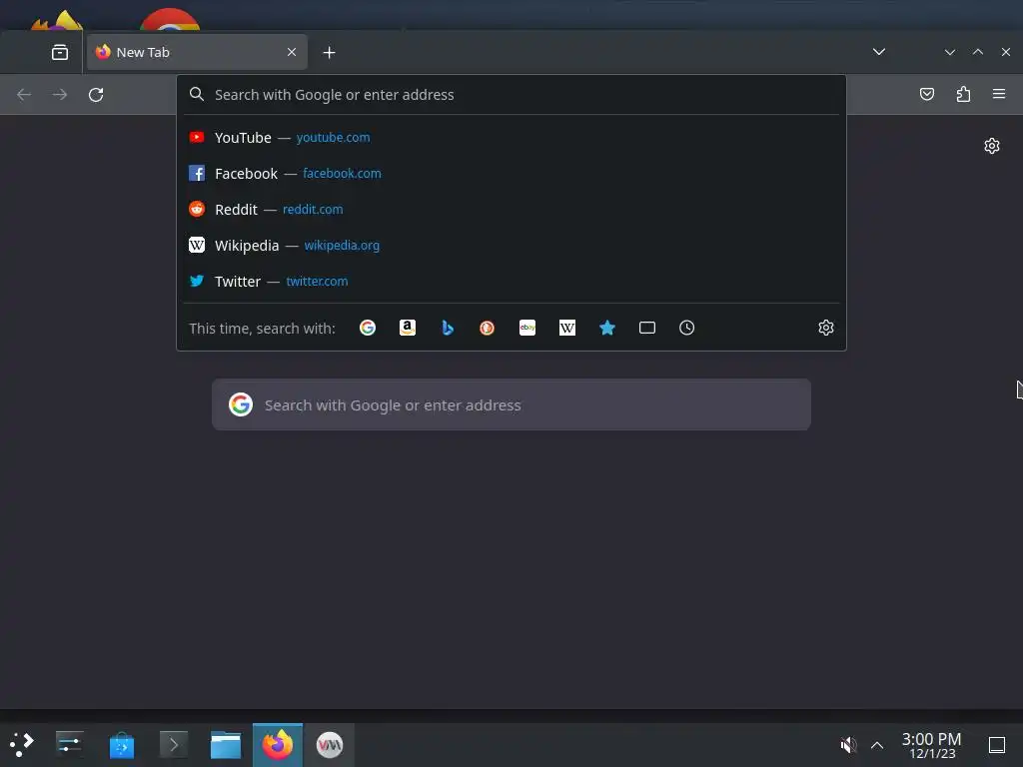Open Dolphin file manager from taskbar

226,744
